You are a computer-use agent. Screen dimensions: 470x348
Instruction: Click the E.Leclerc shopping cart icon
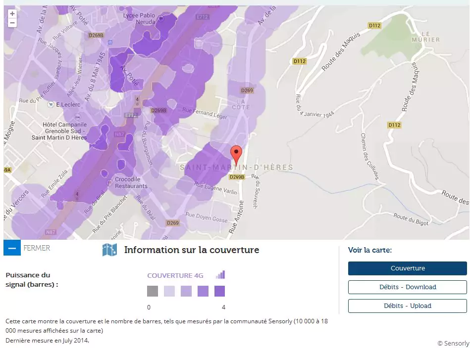(50, 104)
